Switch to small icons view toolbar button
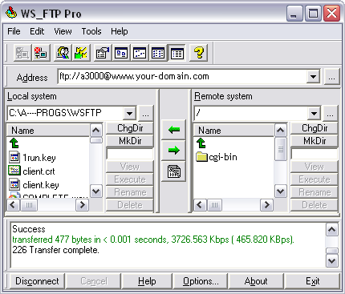 click(x=140, y=53)
